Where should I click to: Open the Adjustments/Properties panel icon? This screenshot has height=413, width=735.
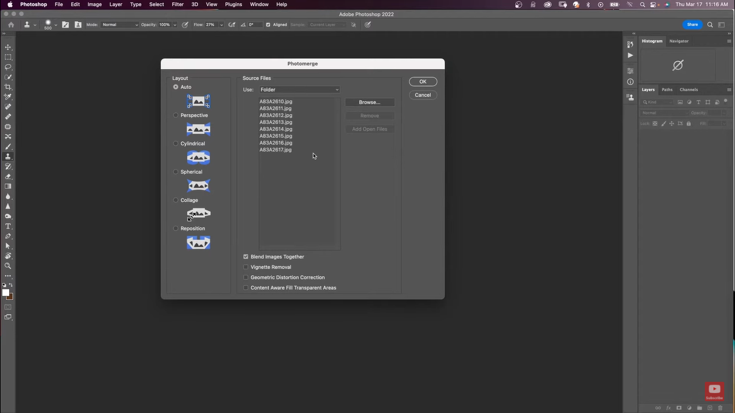point(630,71)
